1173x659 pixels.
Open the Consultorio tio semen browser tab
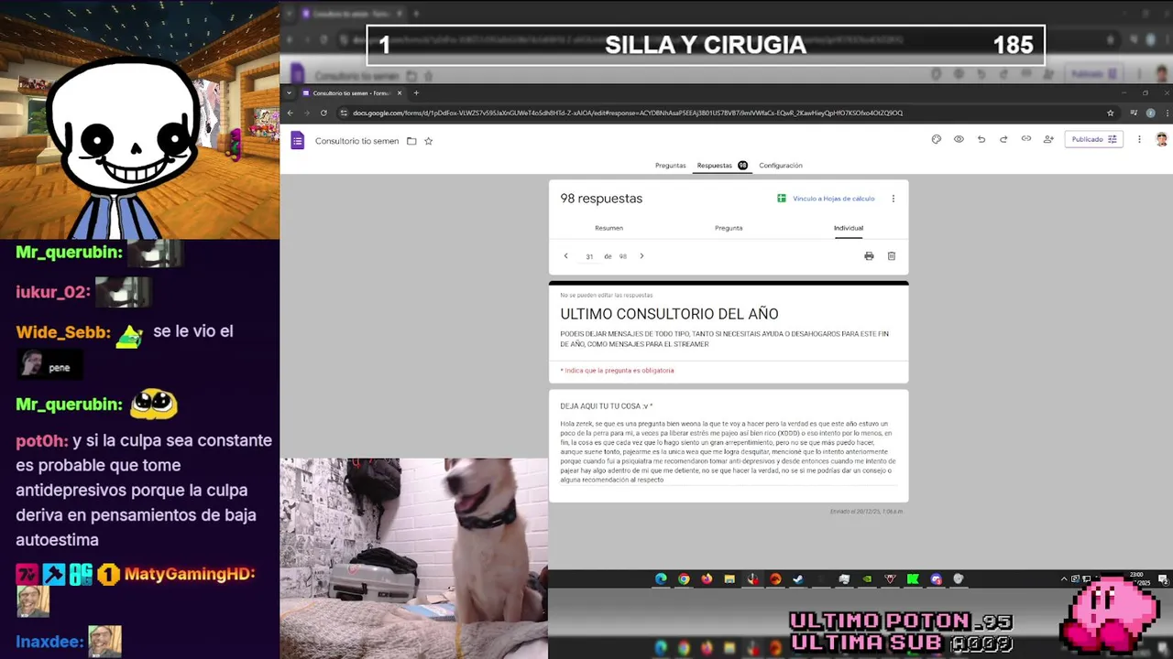(x=352, y=92)
